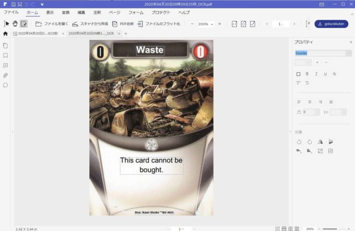The image size is (355, 231).
Task: Close the _OCR document tab
Action: pyautogui.click(x=119, y=33)
